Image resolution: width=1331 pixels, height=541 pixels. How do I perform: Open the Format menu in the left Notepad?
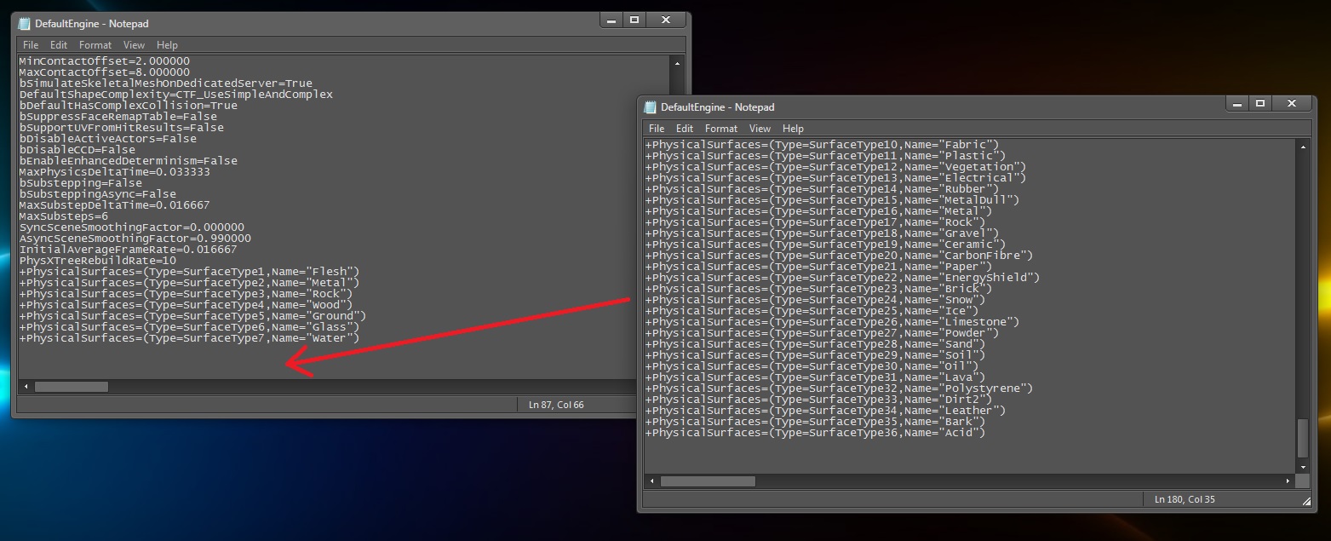click(95, 44)
